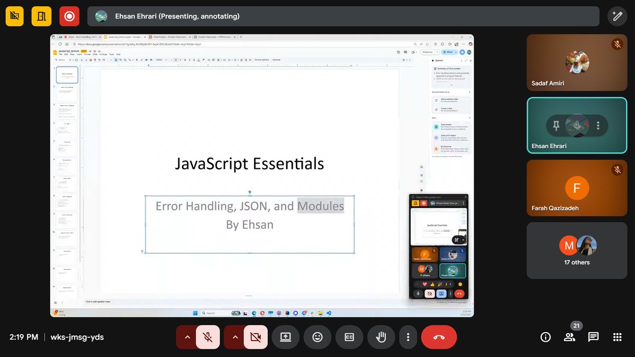Open the emoji reactions panel
Screen dimensions: 635x357
click(317, 337)
